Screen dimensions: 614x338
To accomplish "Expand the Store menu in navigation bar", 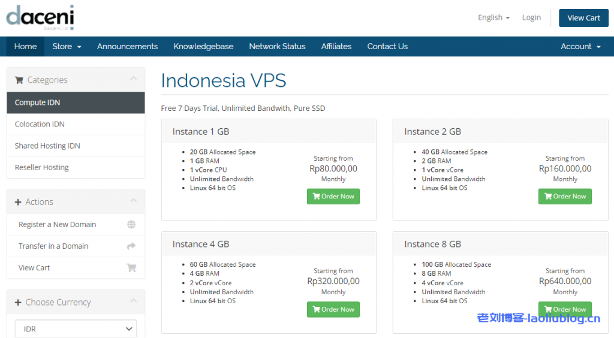I will (67, 47).
